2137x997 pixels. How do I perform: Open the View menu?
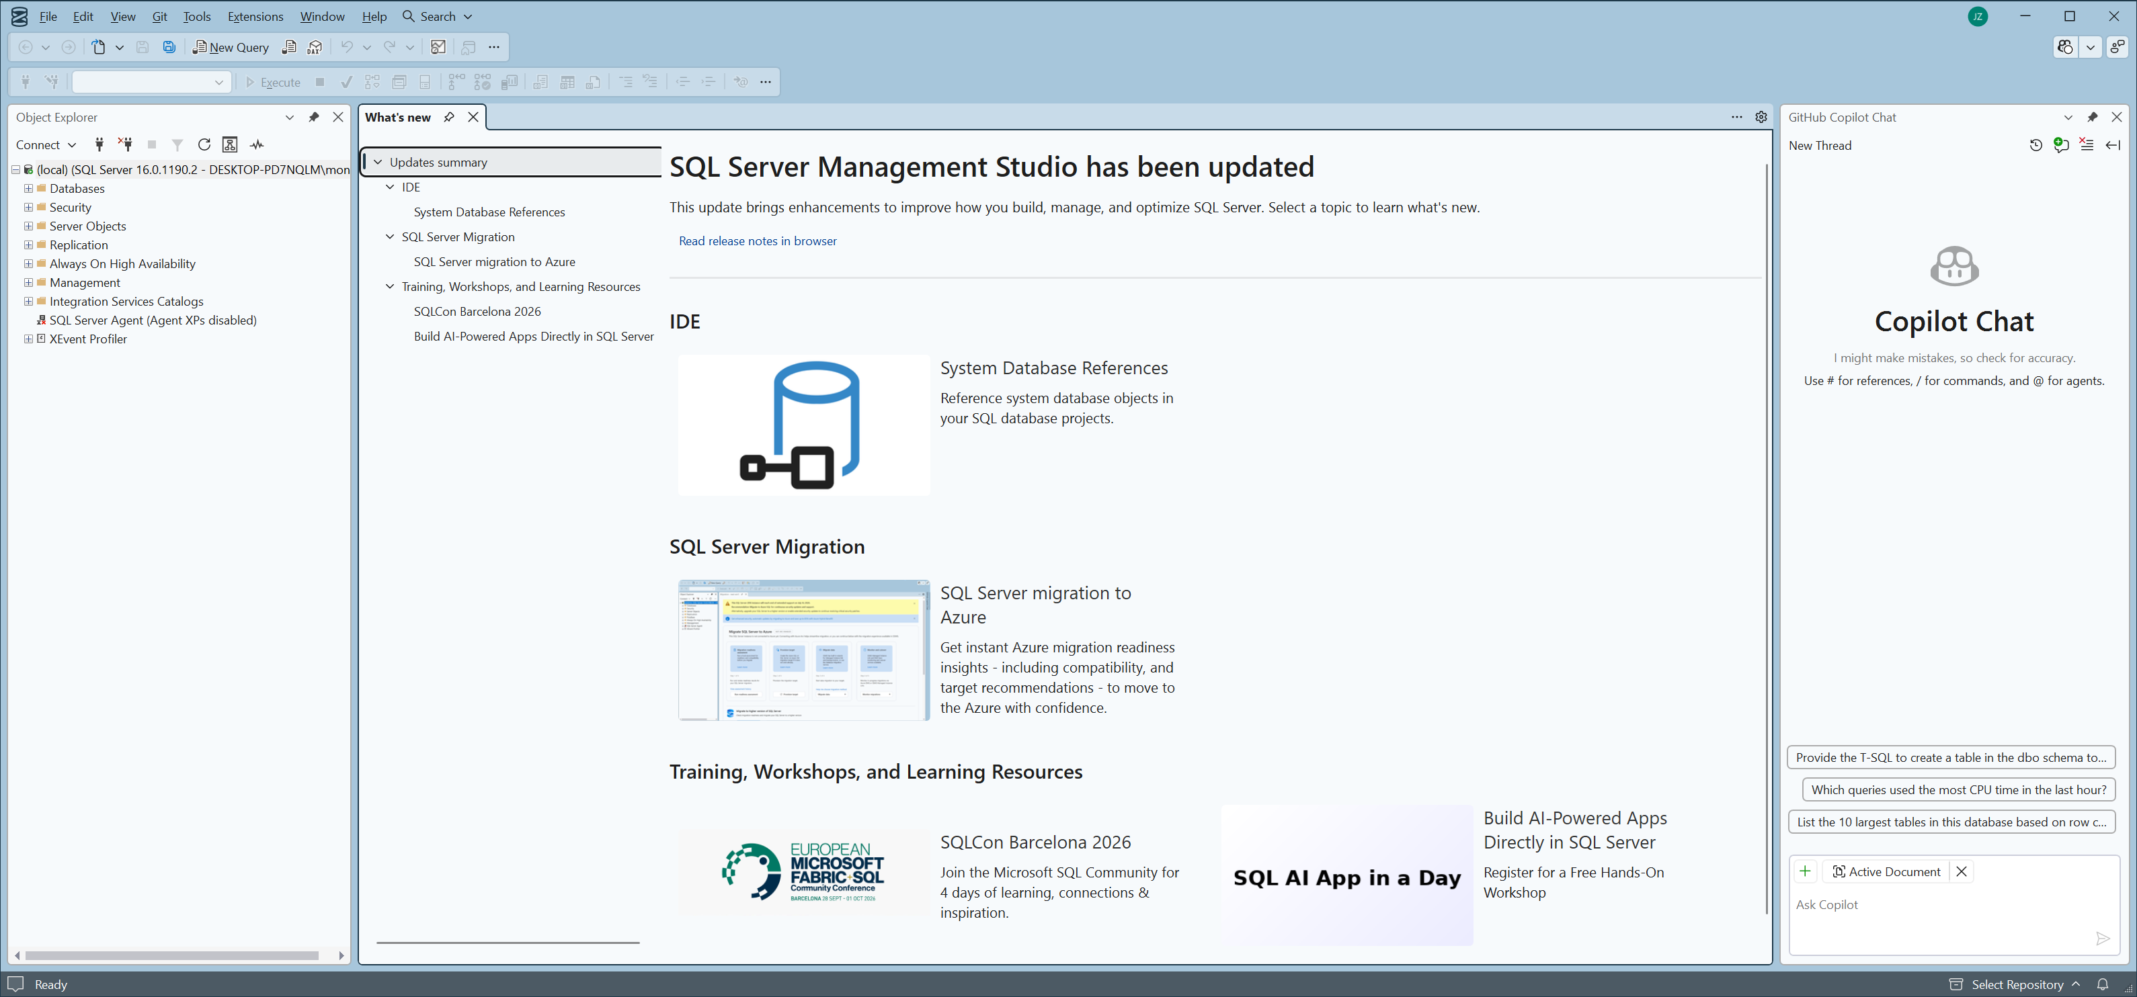[123, 17]
